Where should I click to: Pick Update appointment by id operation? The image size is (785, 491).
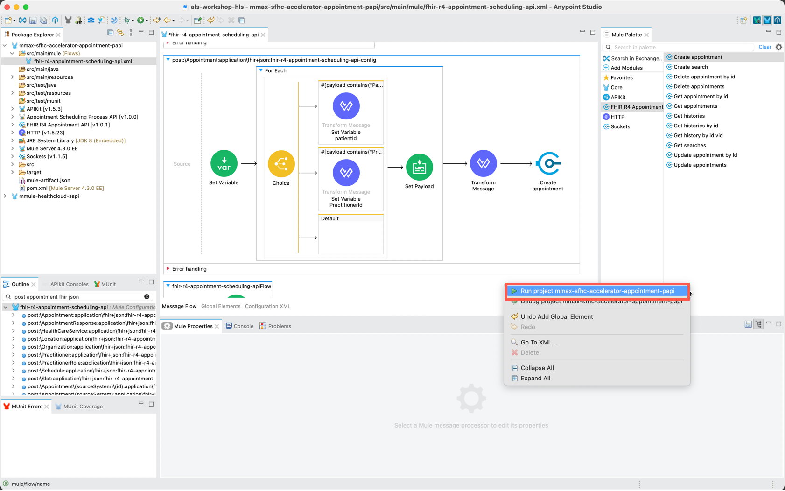[x=702, y=155]
